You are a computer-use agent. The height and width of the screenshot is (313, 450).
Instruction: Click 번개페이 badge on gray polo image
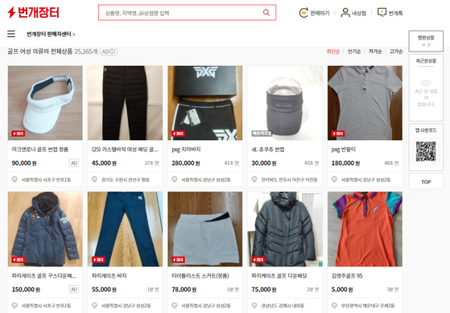(338, 134)
